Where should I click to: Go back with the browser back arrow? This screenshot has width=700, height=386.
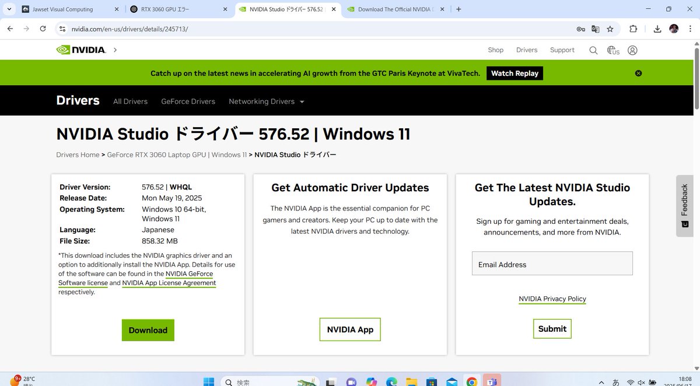tap(10, 29)
